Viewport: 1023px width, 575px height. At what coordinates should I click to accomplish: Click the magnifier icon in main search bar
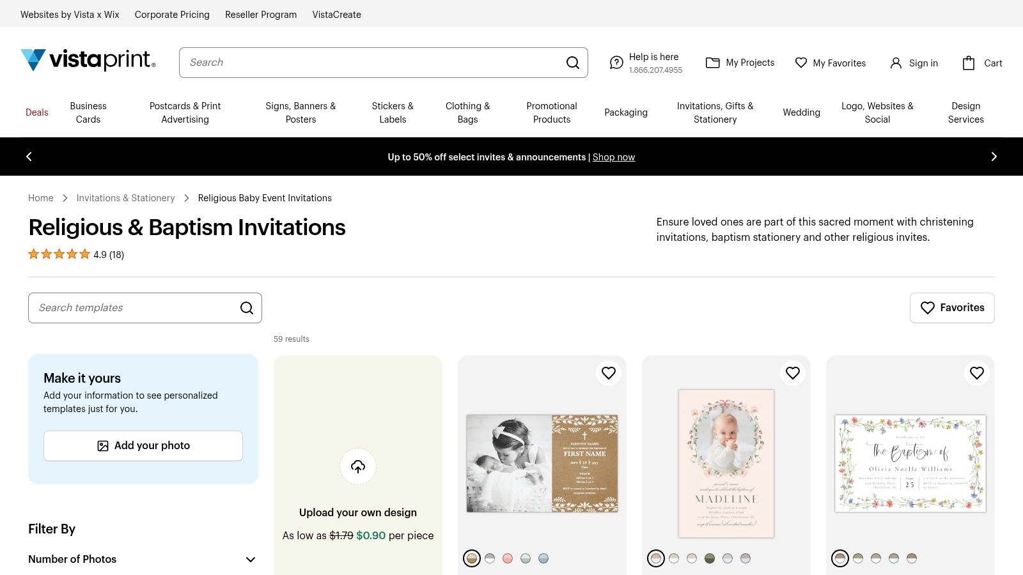(x=572, y=63)
